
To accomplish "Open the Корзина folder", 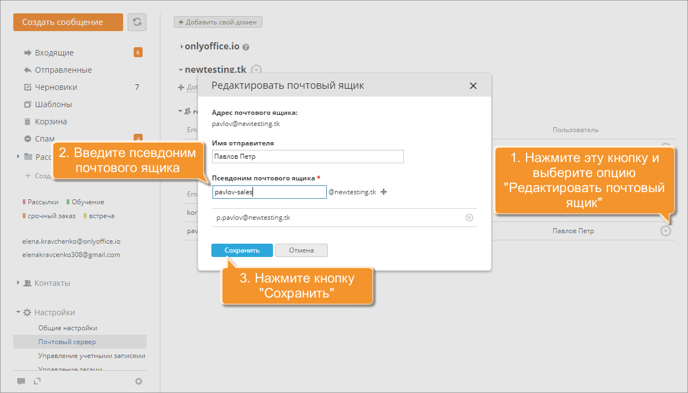I will [x=51, y=122].
